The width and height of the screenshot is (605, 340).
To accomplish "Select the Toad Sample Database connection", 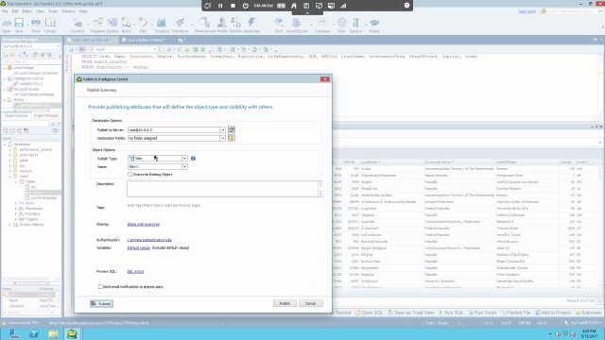I will pyautogui.click(x=36, y=94).
